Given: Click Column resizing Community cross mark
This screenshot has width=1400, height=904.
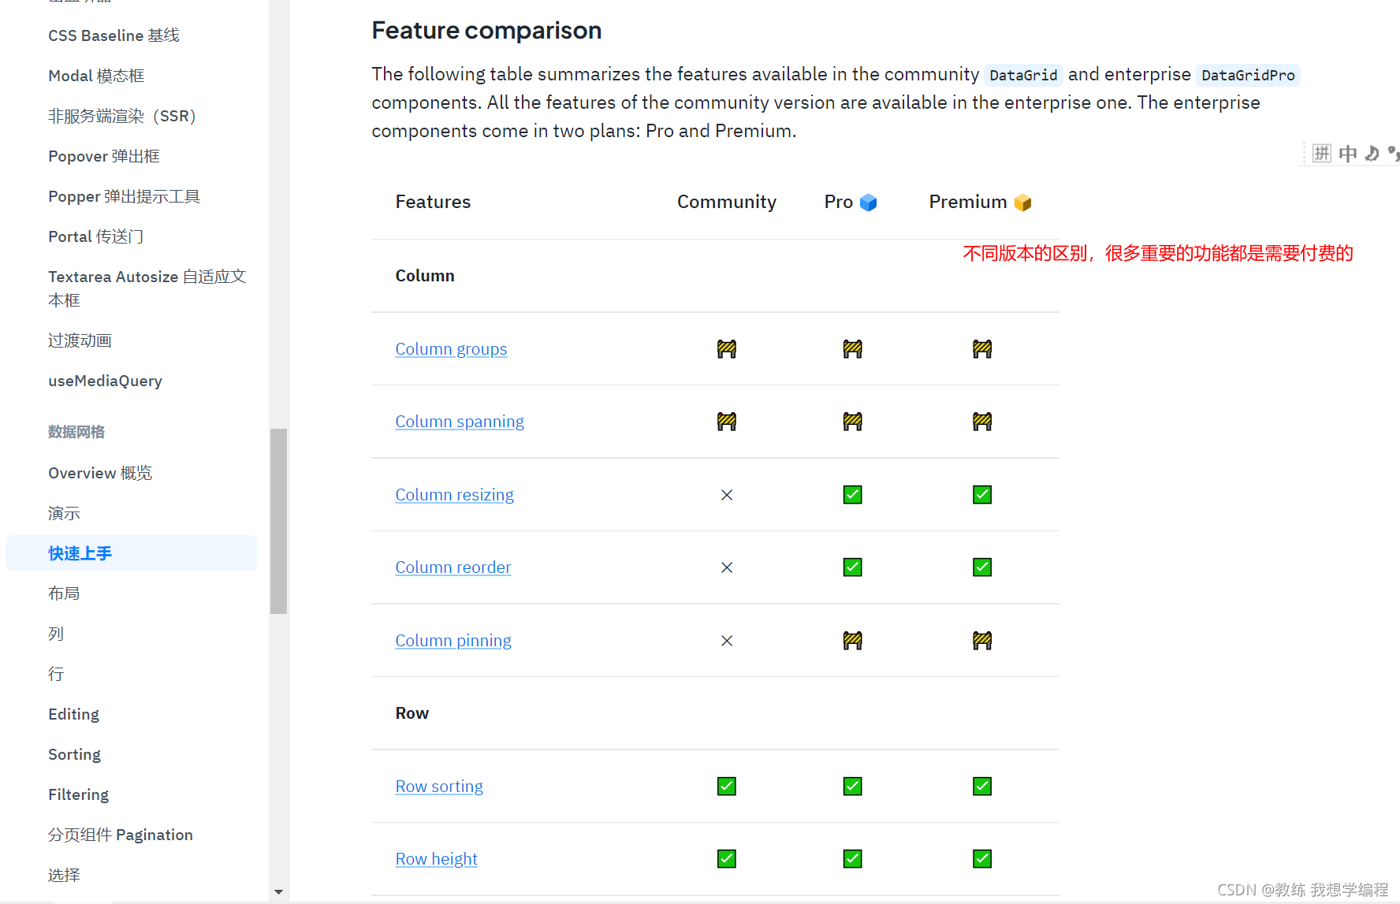Looking at the screenshot, I should click(x=727, y=495).
